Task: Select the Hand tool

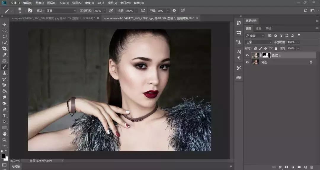Action: [4, 134]
